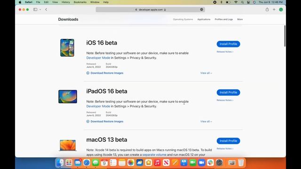301x169 pixels.
Task: Open Reminders from the Dock
Action: tap(113, 163)
